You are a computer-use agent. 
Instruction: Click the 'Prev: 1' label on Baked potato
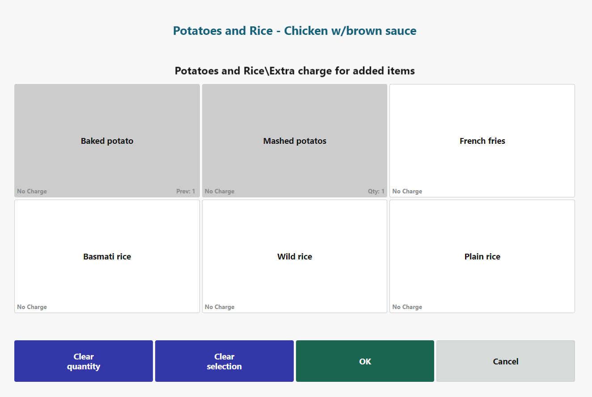click(186, 192)
